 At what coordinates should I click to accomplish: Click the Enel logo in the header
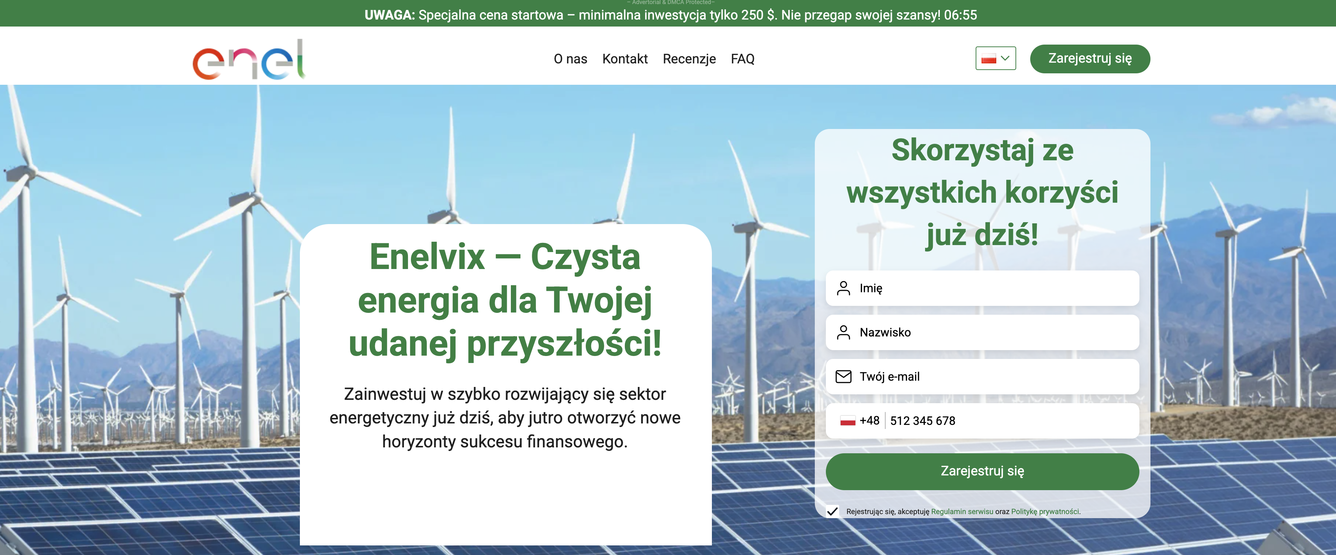click(x=249, y=60)
